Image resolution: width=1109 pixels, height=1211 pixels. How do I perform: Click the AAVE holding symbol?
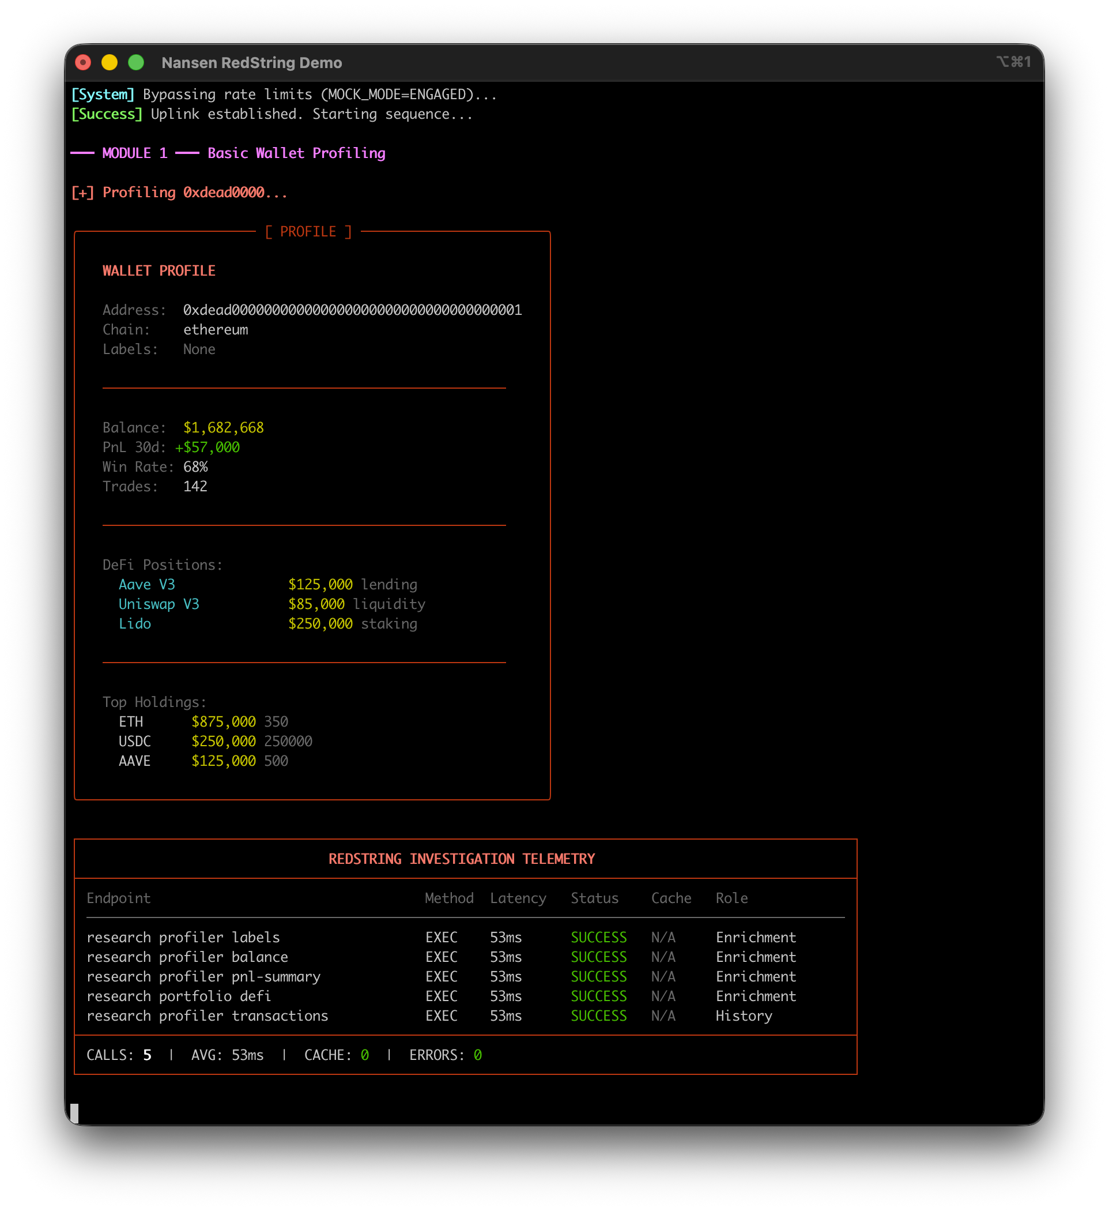(x=134, y=761)
